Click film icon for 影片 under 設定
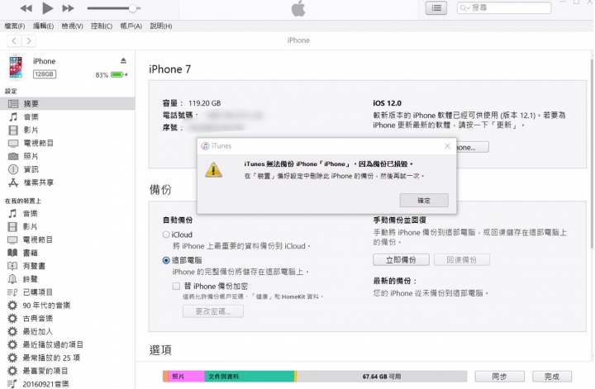Viewport: 595px width, 389px height. 13,130
